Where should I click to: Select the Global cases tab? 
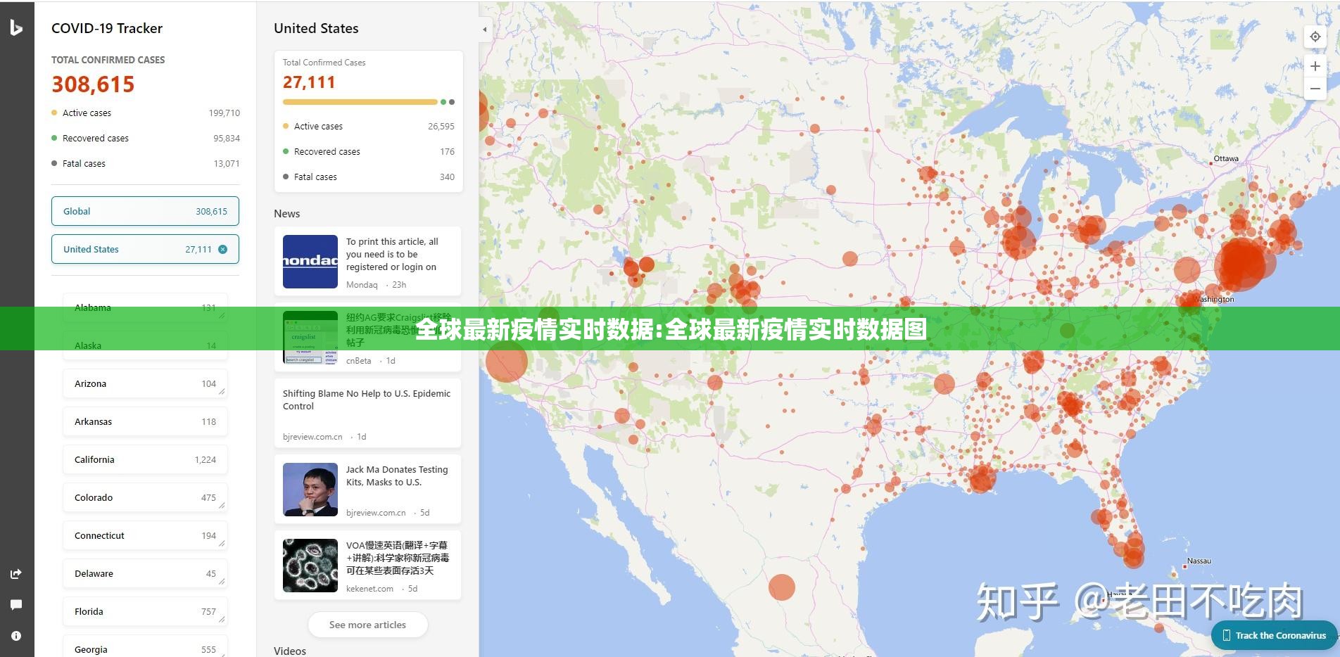(x=145, y=211)
